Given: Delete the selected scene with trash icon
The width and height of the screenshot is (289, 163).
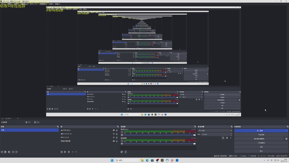Looking at the screenshot, I should click(x=5, y=152).
